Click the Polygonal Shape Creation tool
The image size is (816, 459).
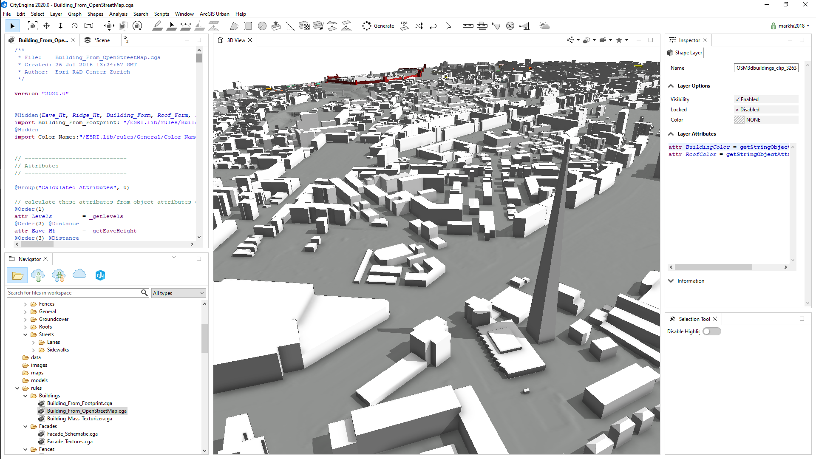coord(234,26)
